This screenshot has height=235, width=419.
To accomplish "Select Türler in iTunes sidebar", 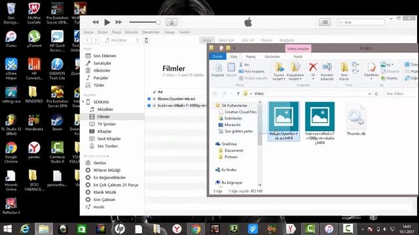I will pos(99,86).
